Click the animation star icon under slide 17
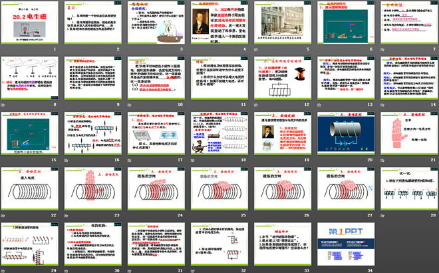The image size is (439, 273). (x=129, y=160)
